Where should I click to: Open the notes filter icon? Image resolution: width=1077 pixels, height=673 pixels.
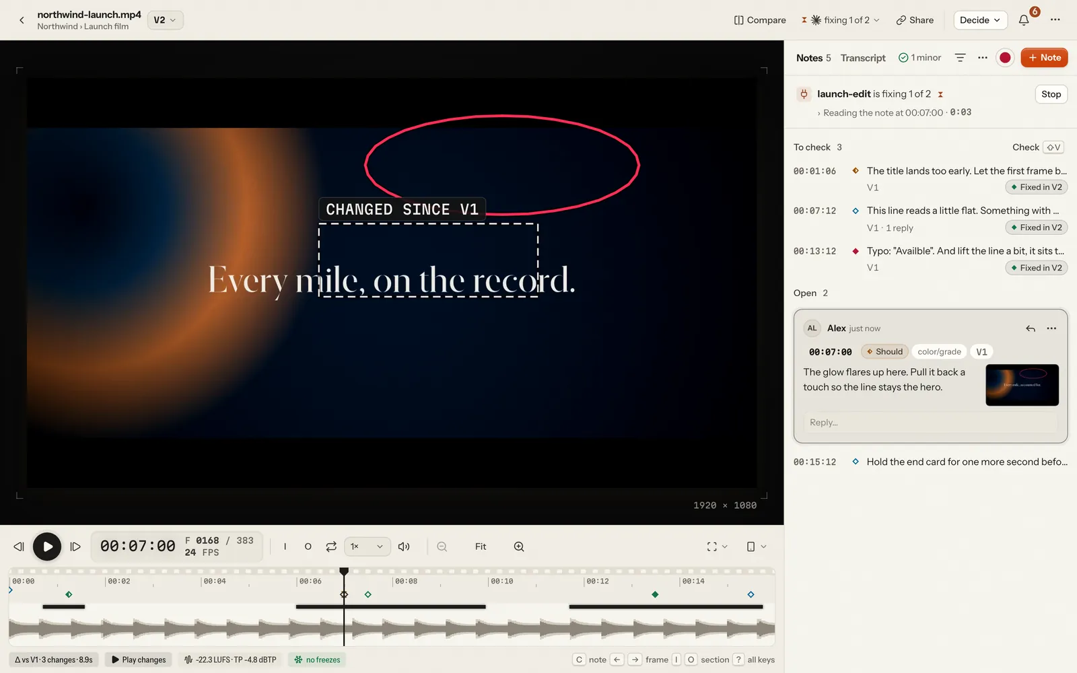pyautogui.click(x=961, y=58)
